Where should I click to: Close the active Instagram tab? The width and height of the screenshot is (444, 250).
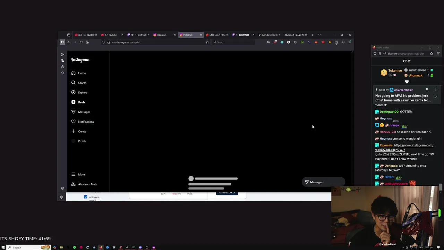click(x=201, y=35)
